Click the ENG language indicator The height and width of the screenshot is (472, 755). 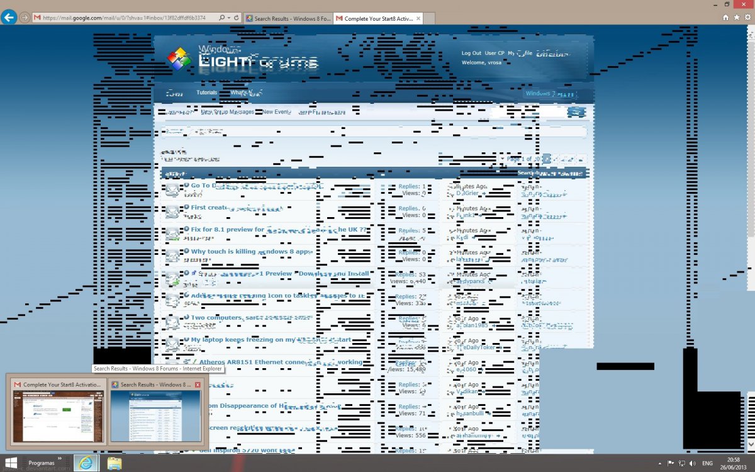[x=708, y=463]
